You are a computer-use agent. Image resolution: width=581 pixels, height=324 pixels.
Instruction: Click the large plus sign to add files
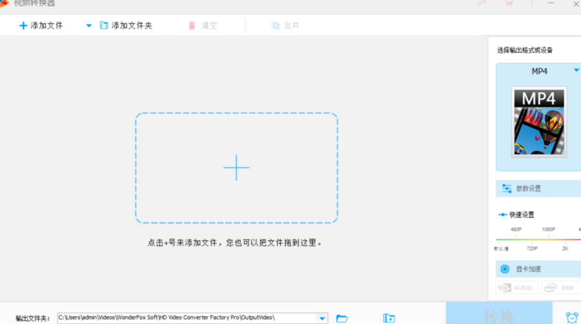coord(236,168)
